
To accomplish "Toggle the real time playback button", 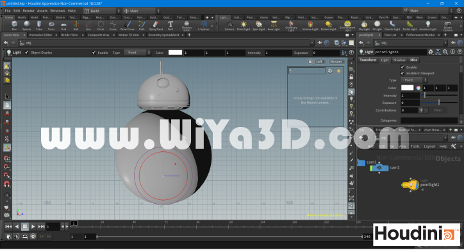I will click(33, 236).
